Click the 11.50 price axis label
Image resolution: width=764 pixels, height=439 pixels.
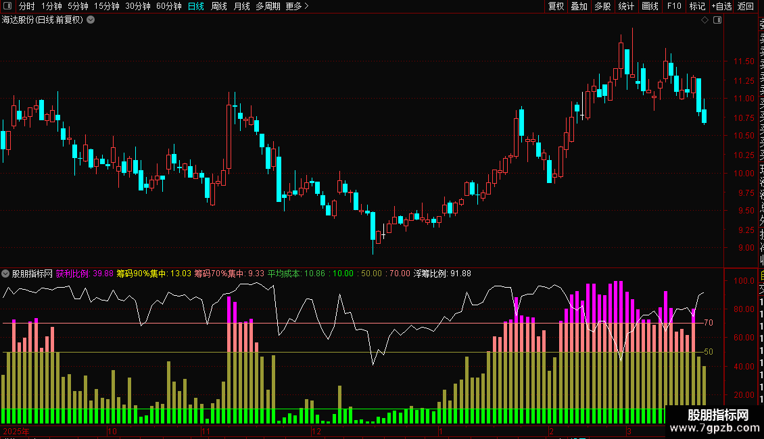pyautogui.click(x=744, y=61)
